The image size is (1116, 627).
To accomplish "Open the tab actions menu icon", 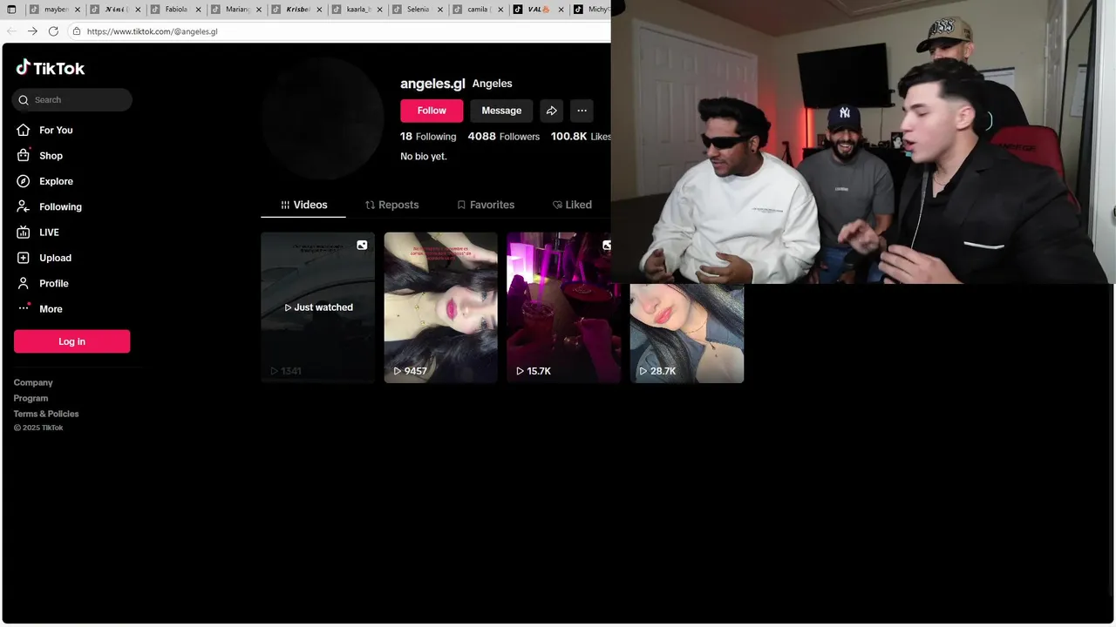I will (11, 10).
